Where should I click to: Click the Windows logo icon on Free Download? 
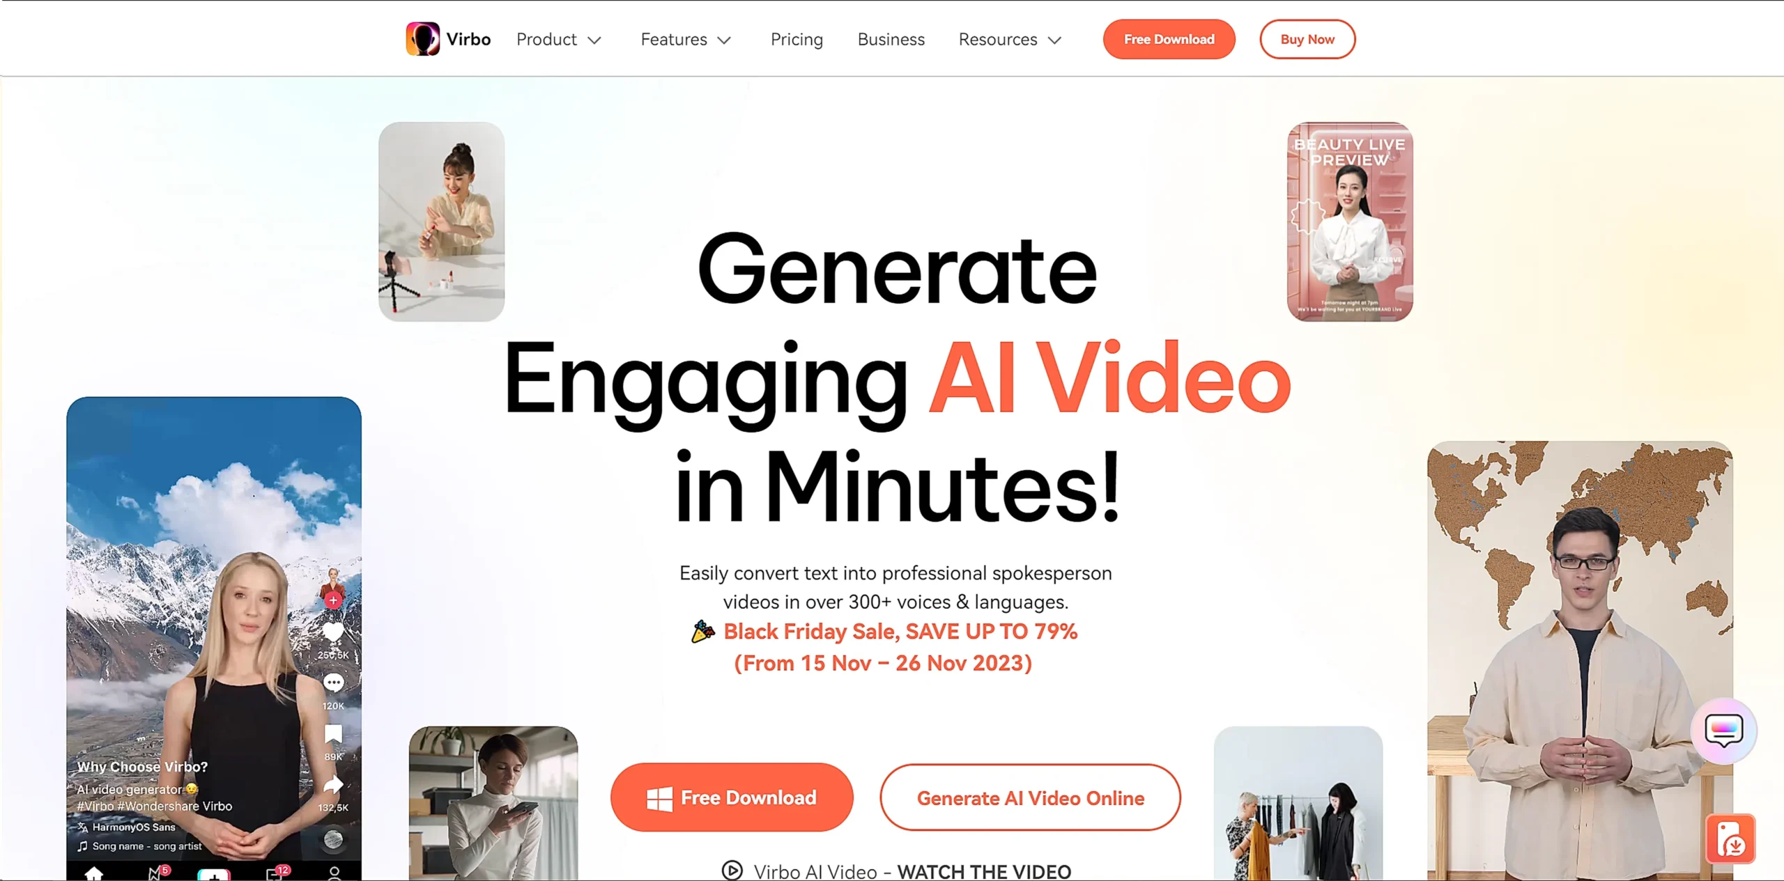point(659,797)
